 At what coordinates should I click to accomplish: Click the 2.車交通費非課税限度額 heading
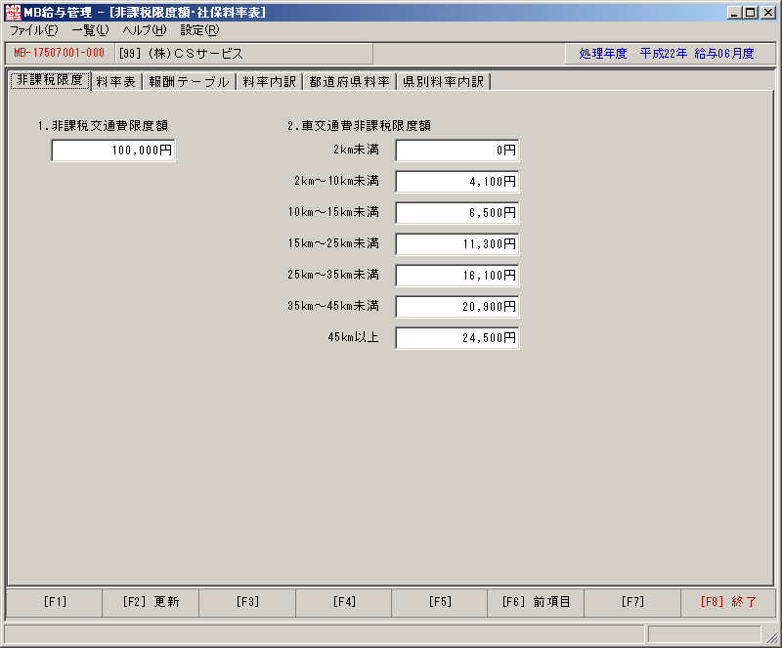[359, 126]
